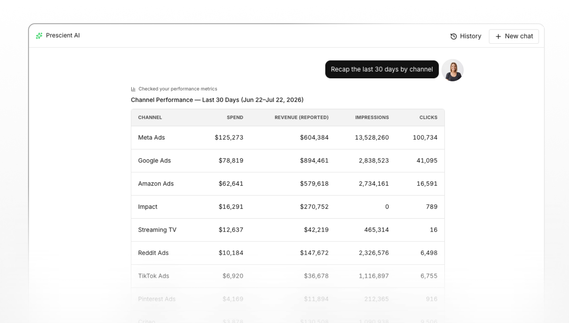Click Streaming TV revenue $42,219
Screen dimensions: 569x323
click(x=316, y=230)
